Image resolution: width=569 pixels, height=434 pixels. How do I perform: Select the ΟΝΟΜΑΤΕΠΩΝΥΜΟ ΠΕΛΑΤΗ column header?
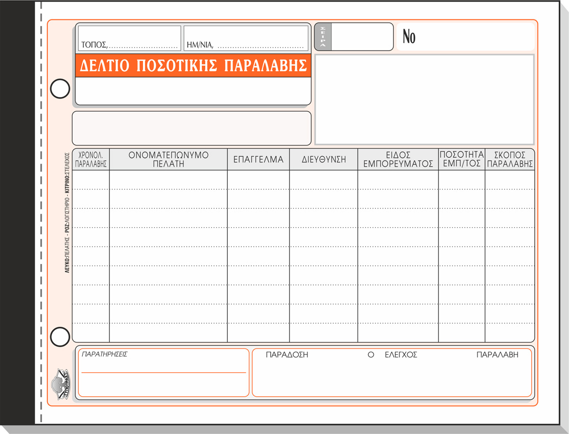tap(169, 159)
